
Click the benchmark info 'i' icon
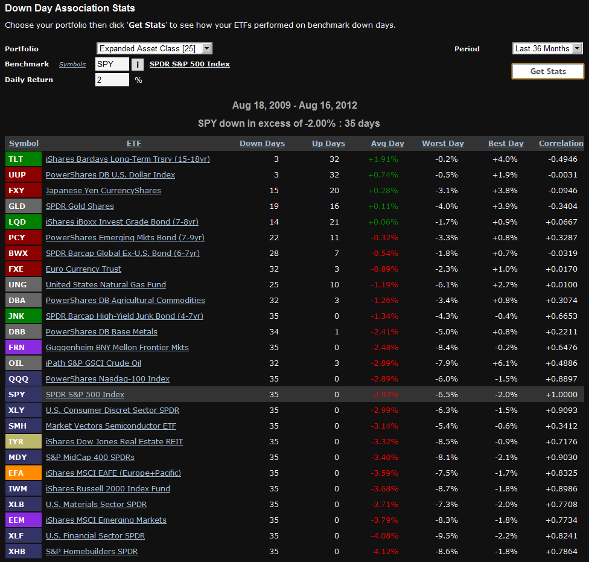point(137,64)
